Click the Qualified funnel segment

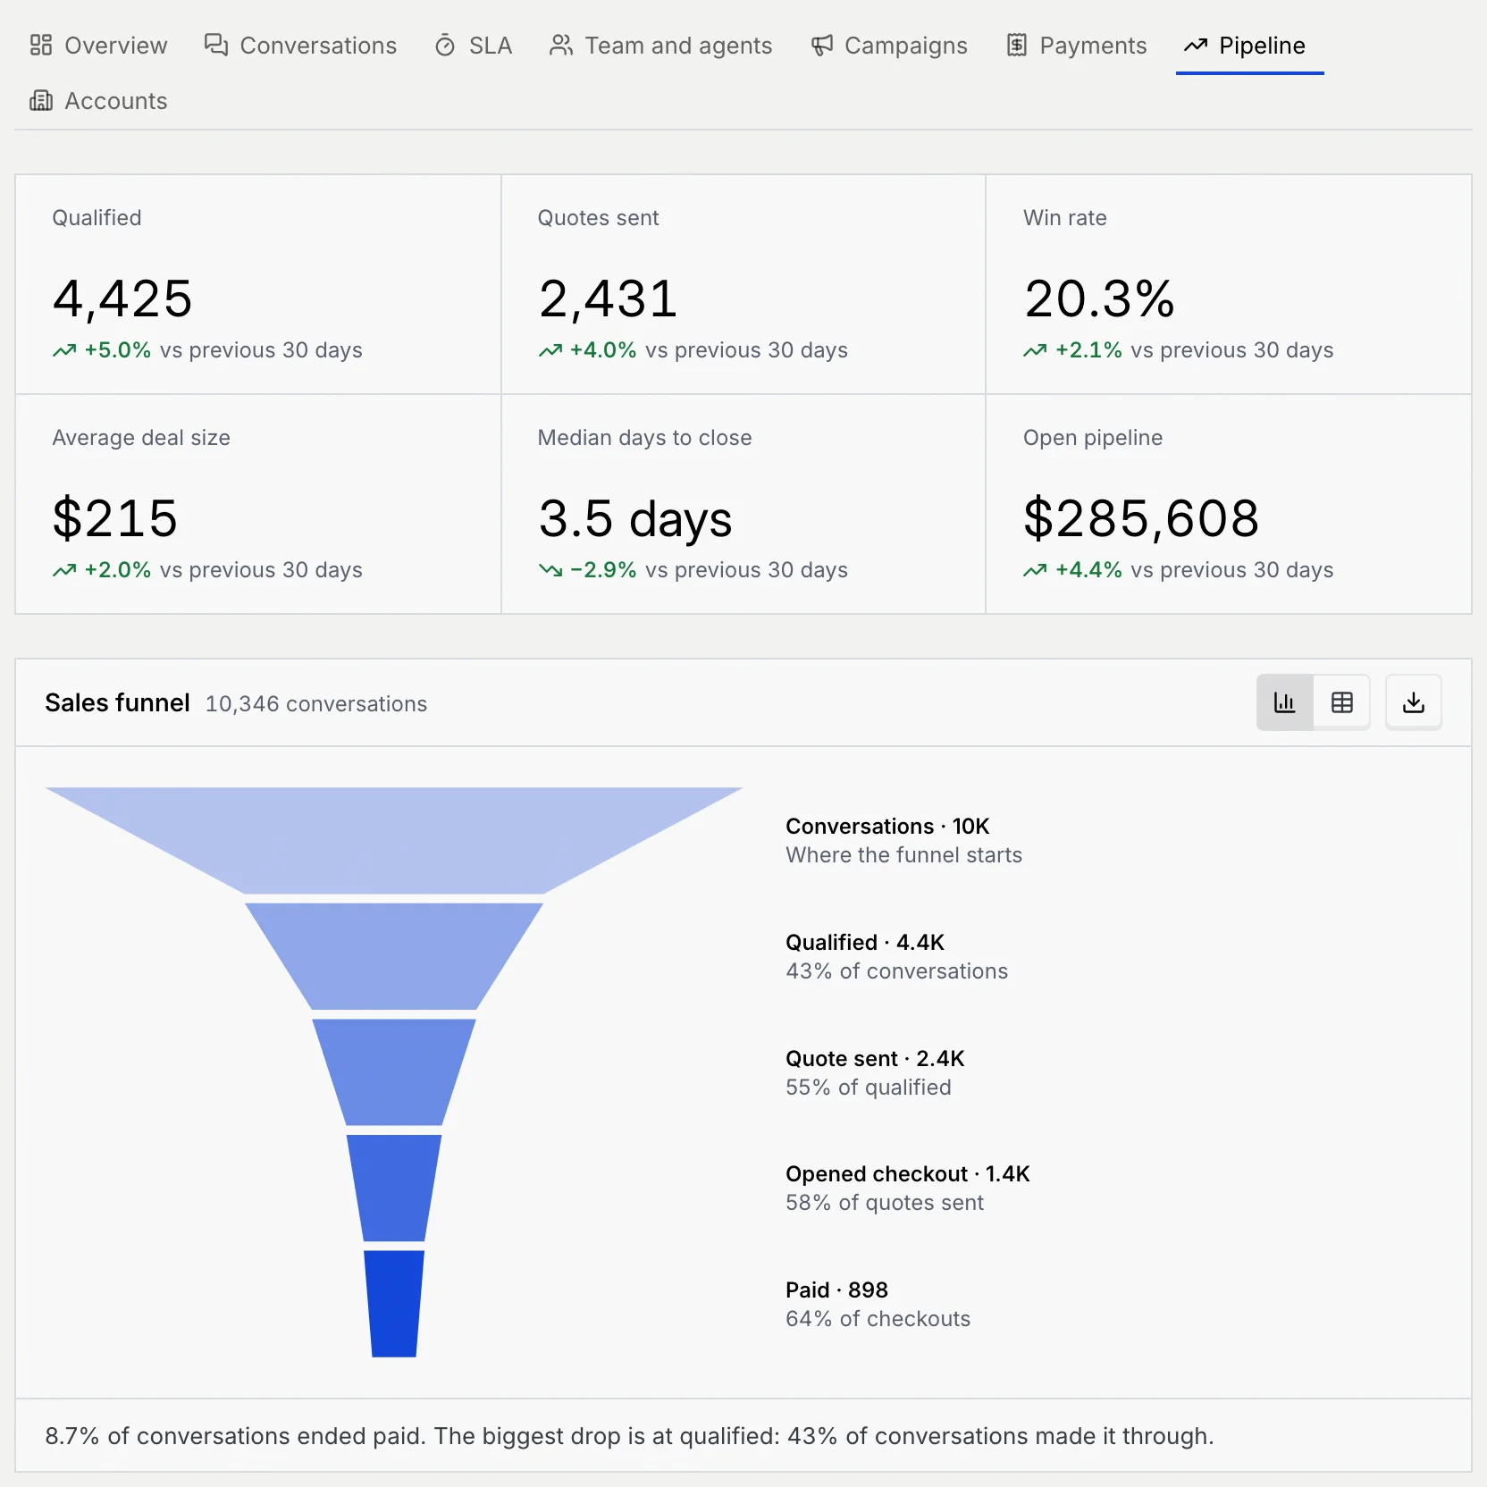tap(394, 956)
